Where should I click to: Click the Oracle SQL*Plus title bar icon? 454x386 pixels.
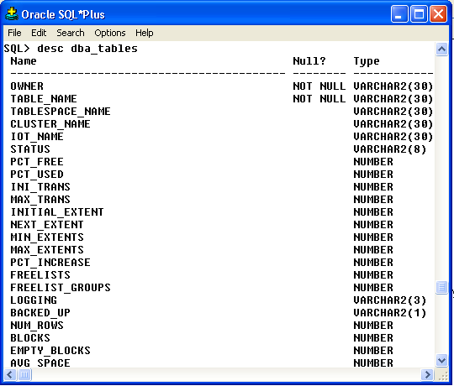tap(12, 14)
